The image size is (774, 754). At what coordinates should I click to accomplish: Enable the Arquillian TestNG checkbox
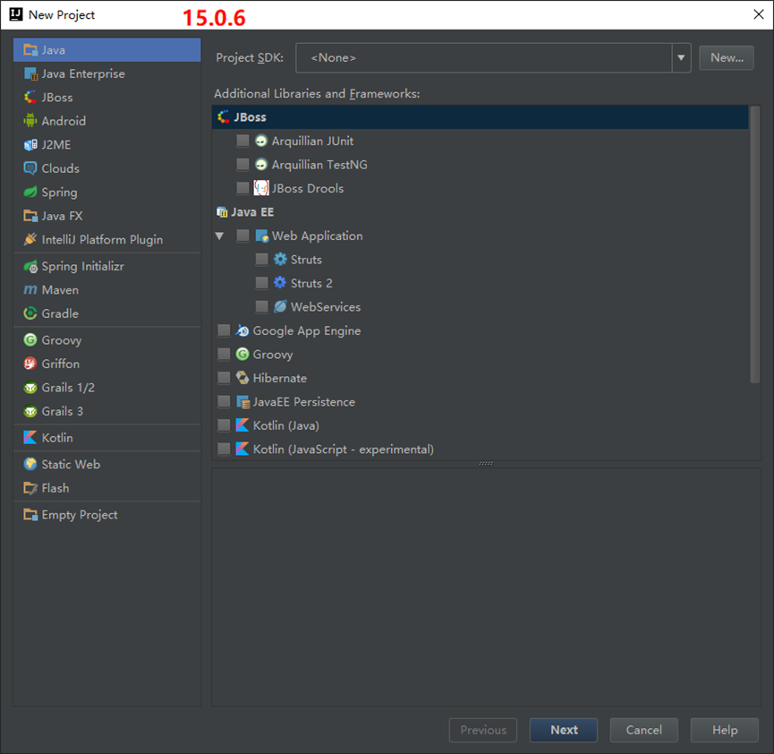242,165
